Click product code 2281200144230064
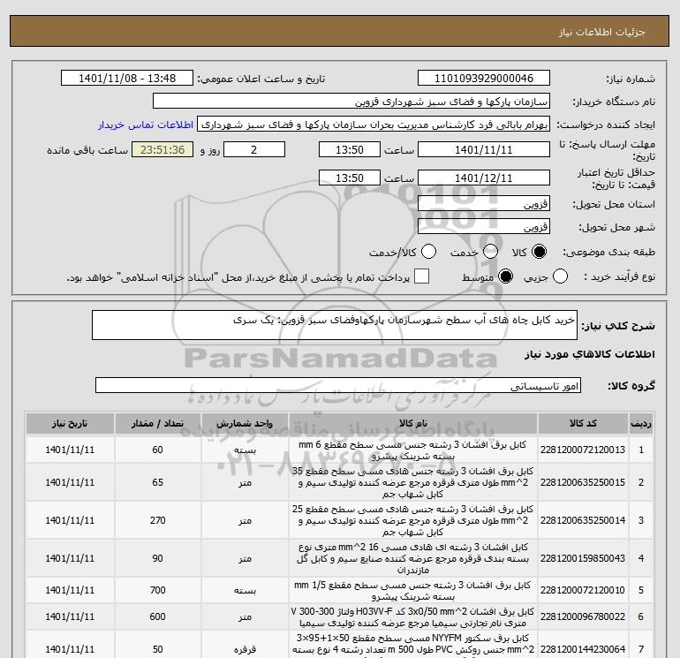This screenshot has width=680, height=658. coord(583,649)
